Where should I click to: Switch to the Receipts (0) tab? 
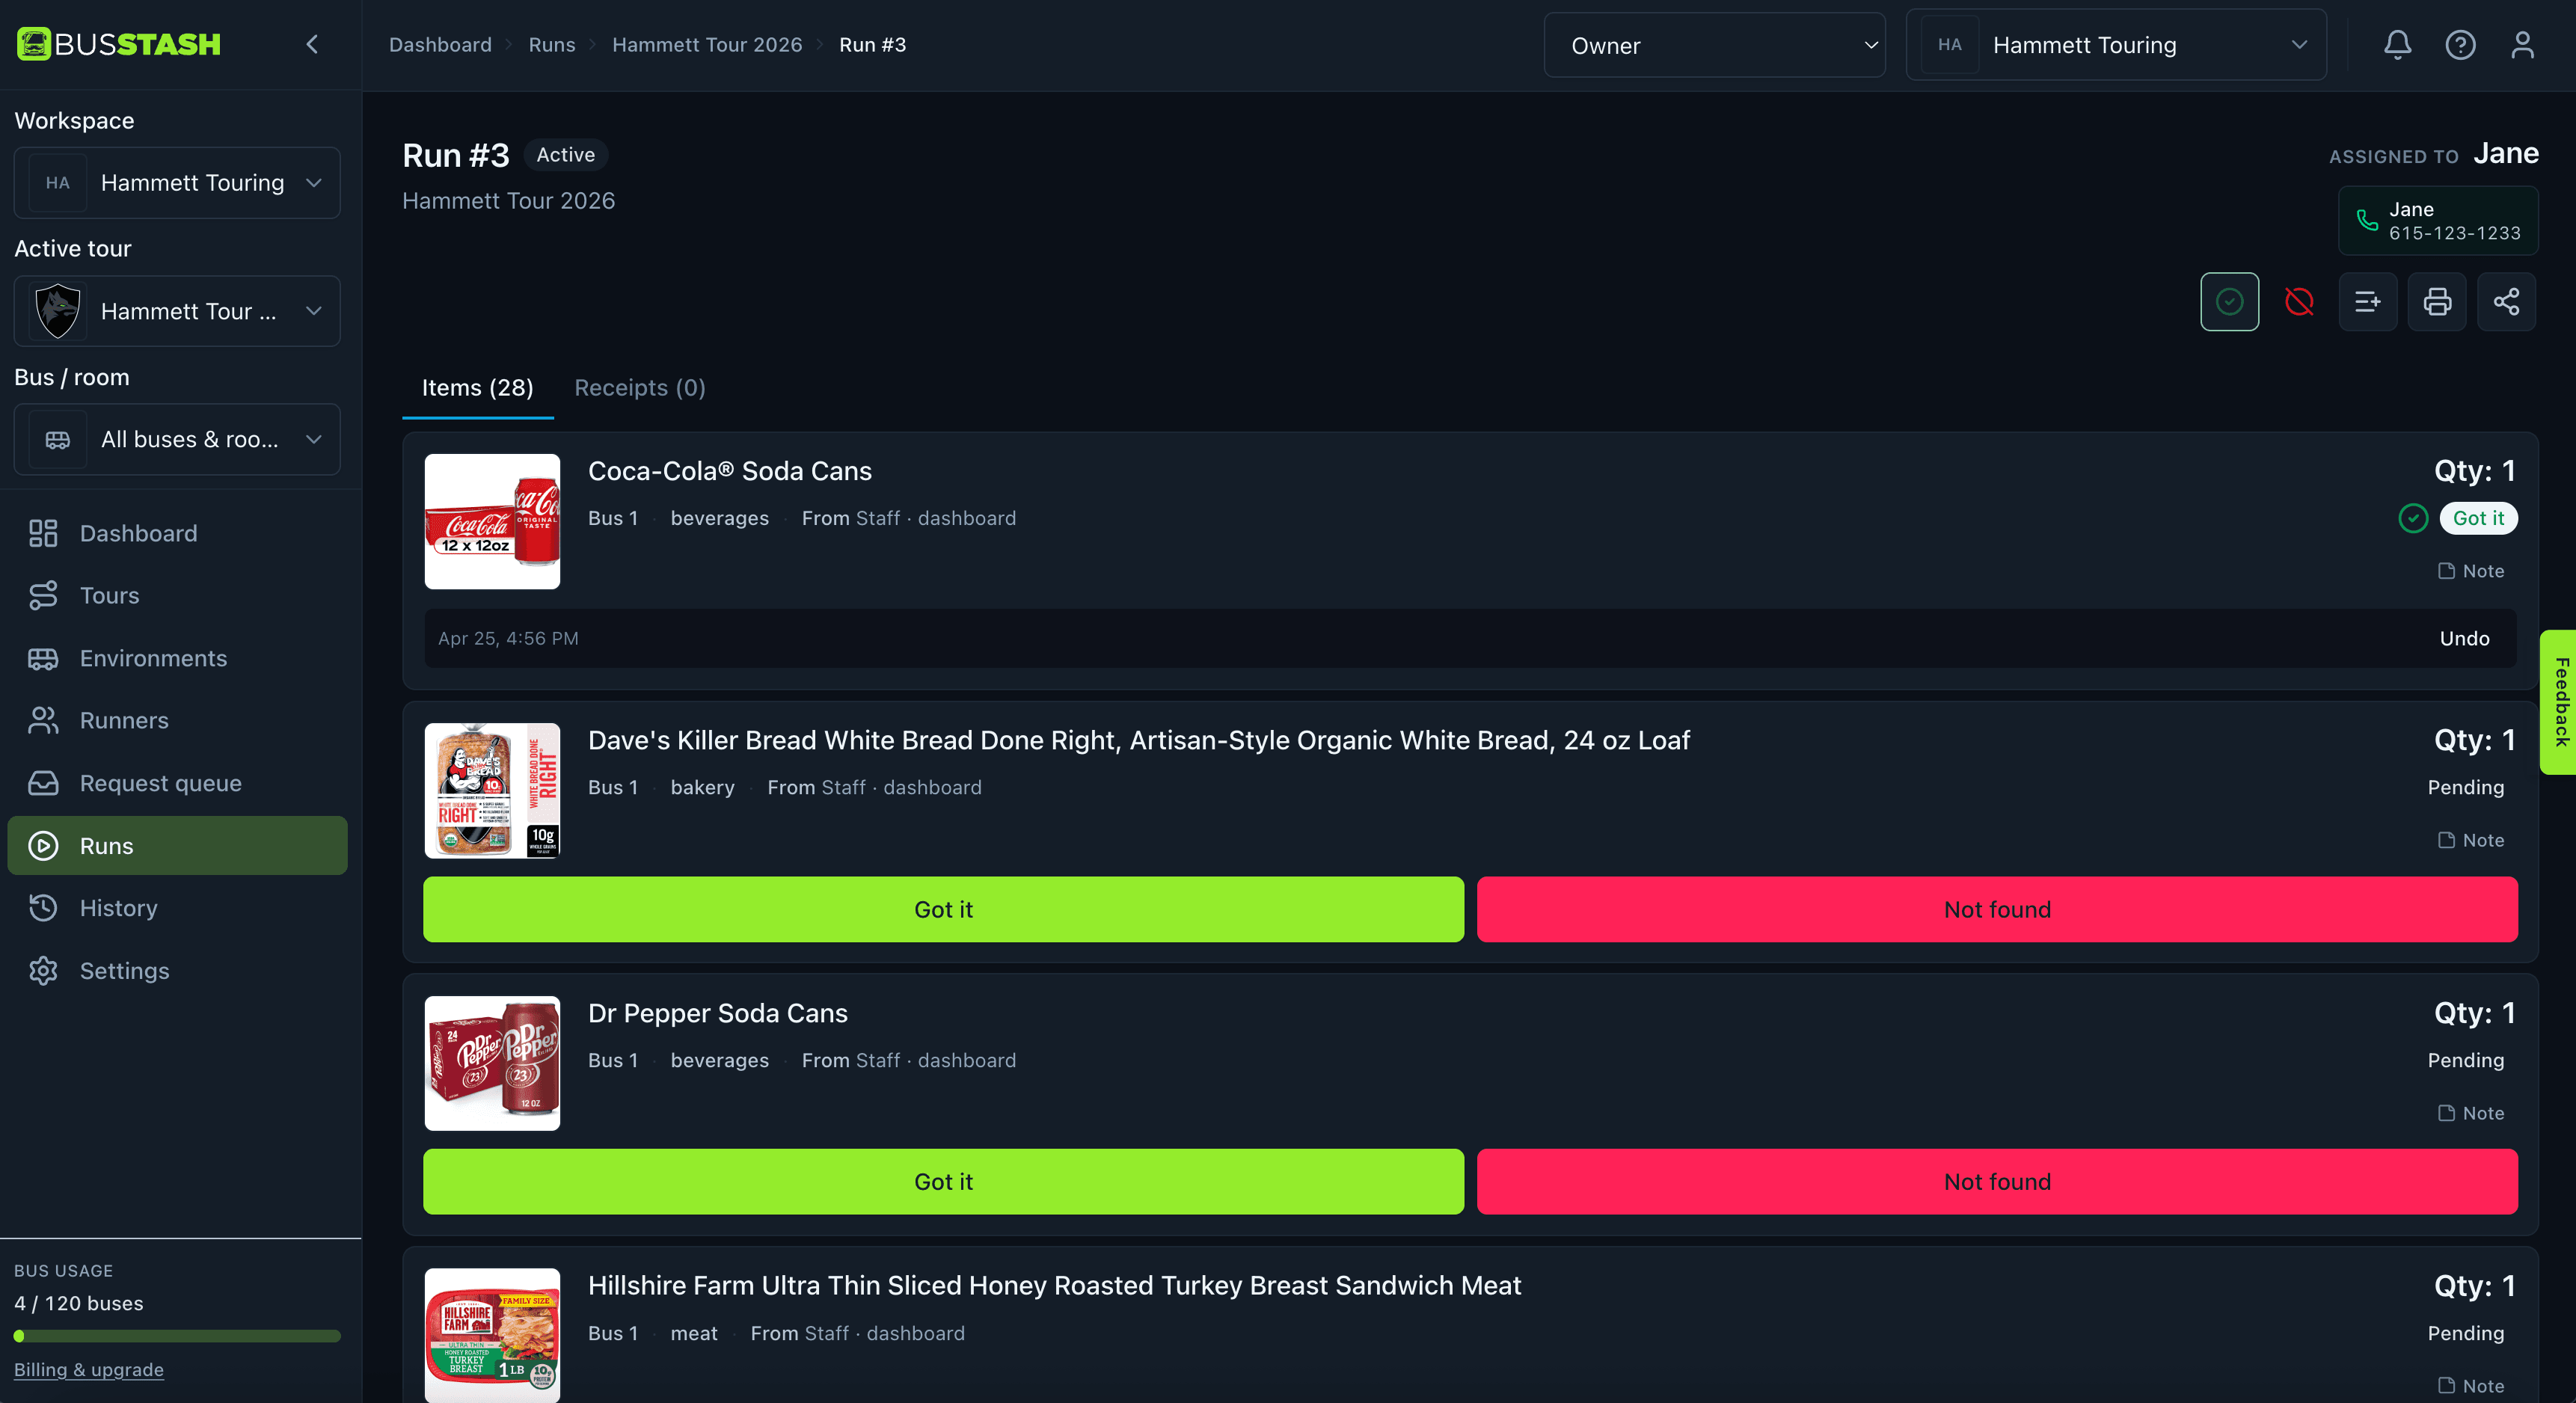[x=640, y=388]
